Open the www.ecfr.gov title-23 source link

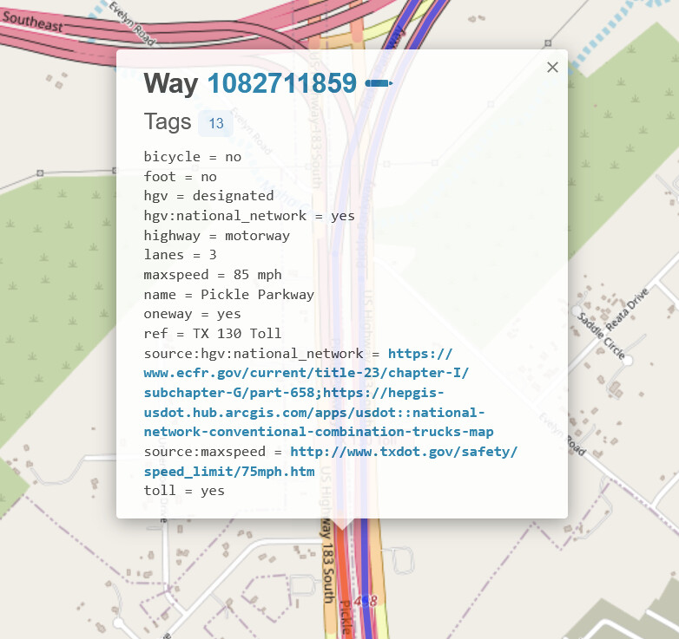pyautogui.click(x=306, y=373)
